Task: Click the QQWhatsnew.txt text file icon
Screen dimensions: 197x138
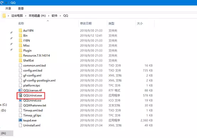Action: coord(20,105)
